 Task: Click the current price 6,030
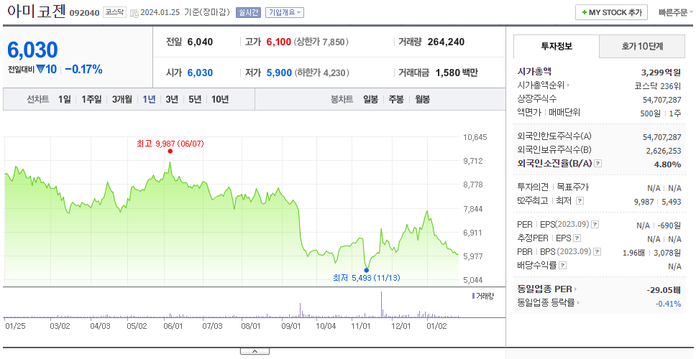tap(32, 50)
